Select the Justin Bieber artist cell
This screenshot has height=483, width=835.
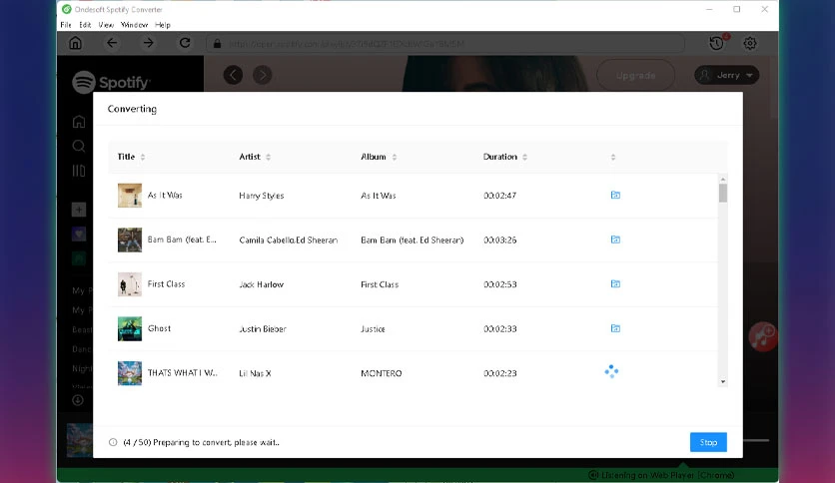pos(263,328)
